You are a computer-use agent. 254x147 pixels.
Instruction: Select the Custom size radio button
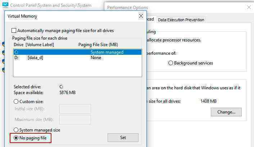(x=16, y=102)
